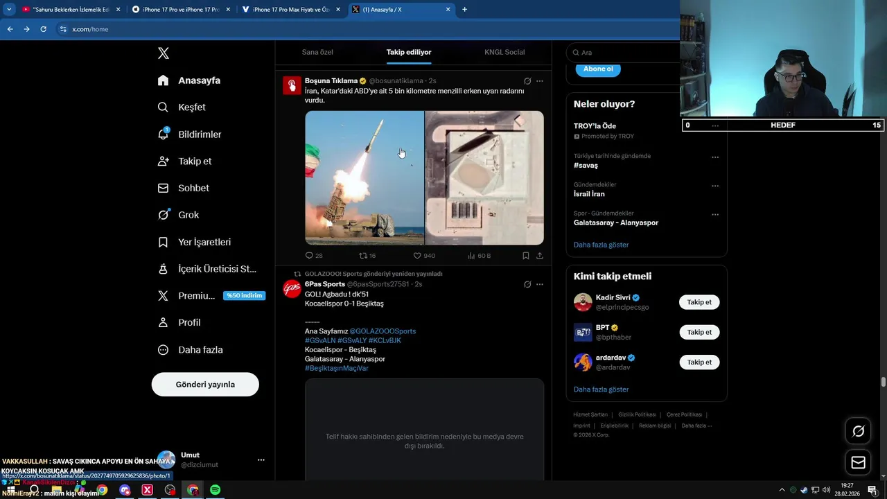
Task: Click the x.com/home address bar
Action: point(367,29)
